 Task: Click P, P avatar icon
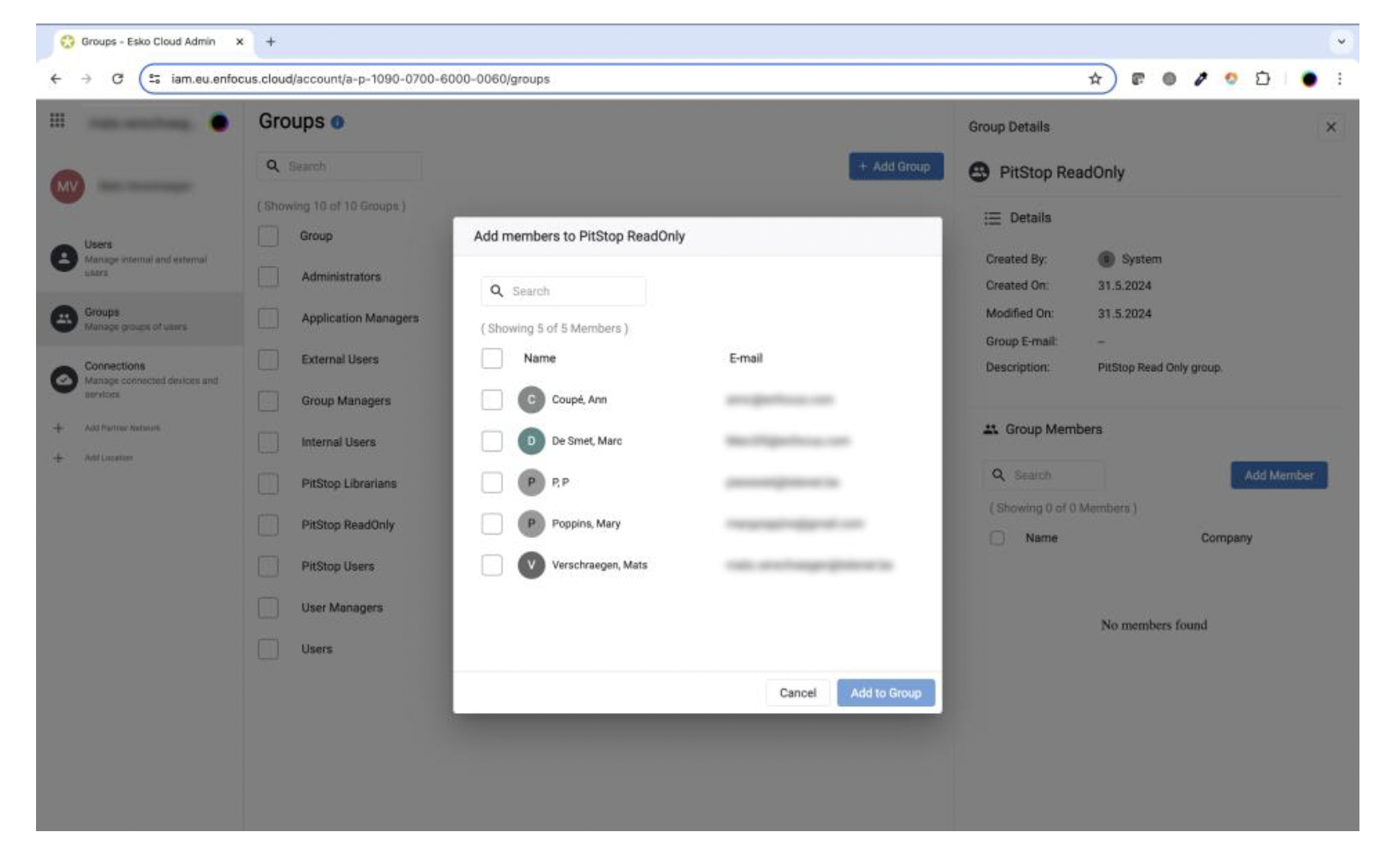[531, 483]
